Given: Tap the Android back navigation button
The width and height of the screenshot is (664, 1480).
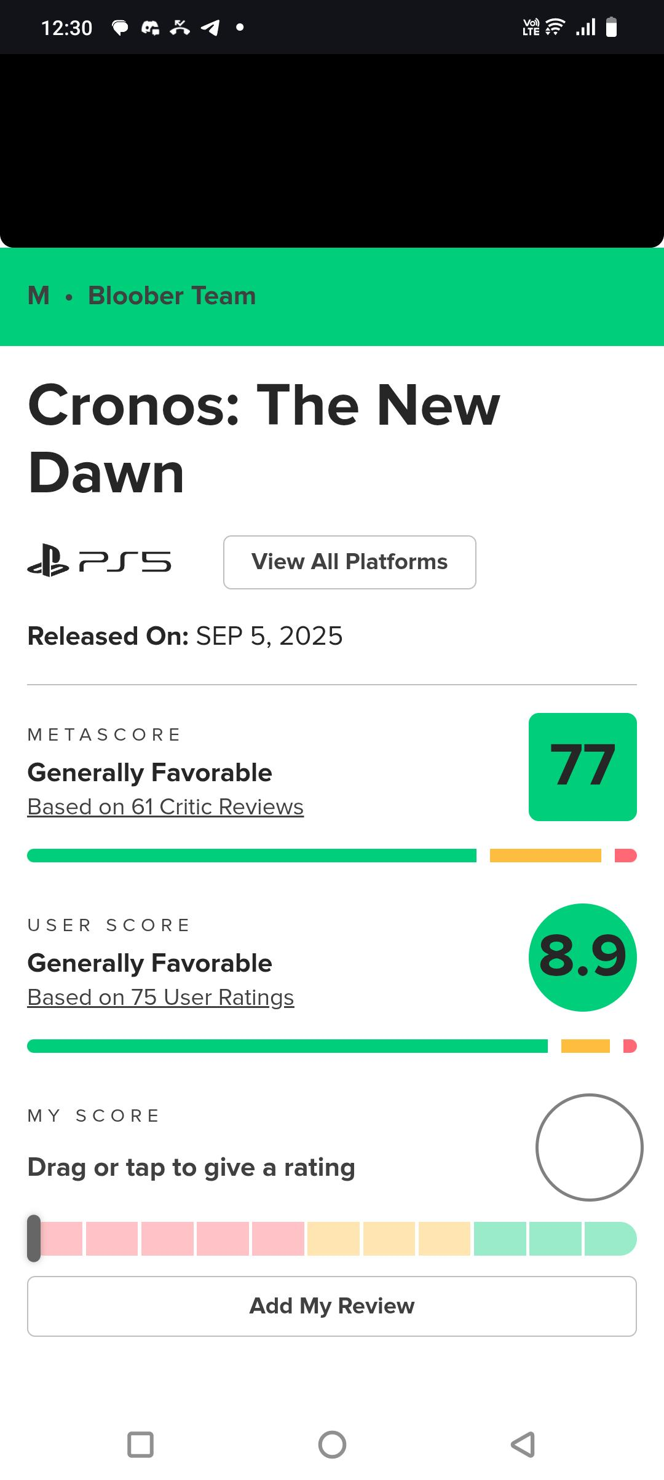Looking at the screenshot, I should click(523, 1444).
